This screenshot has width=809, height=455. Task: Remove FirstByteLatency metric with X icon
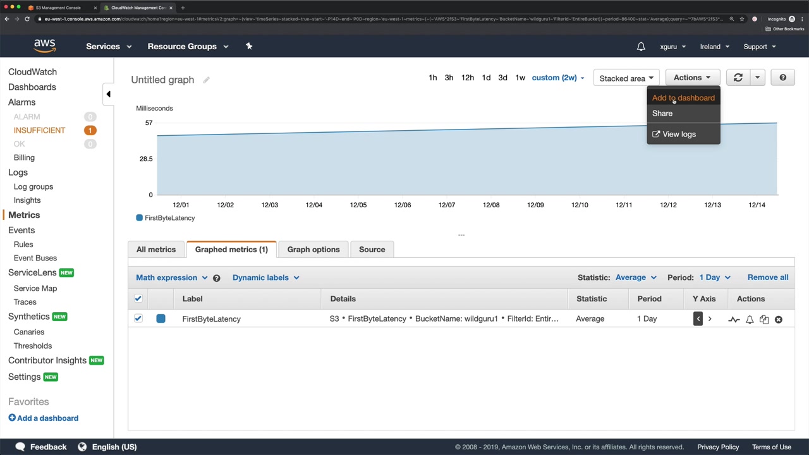point(779,320)
